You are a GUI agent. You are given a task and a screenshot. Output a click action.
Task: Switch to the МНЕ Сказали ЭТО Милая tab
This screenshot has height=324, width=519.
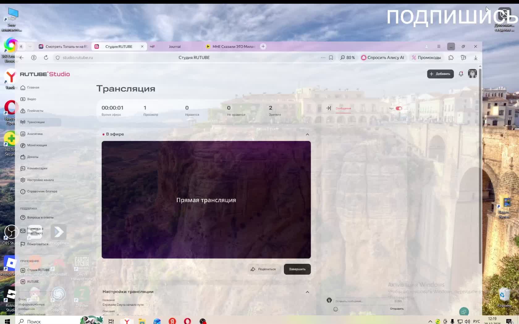(231, 47)
